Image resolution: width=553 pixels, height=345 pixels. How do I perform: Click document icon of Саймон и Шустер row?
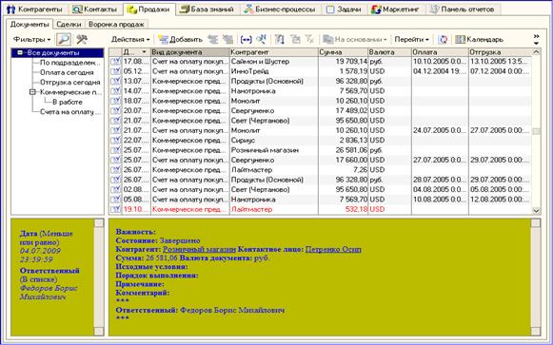(115, 62)
